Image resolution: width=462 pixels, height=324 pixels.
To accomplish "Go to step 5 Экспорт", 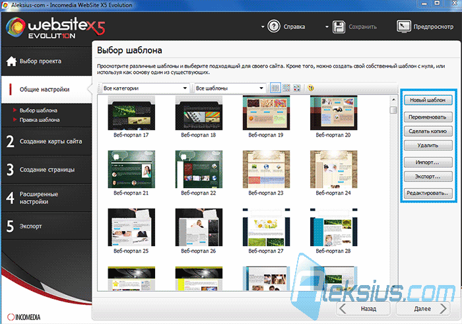I will [47, 226].
